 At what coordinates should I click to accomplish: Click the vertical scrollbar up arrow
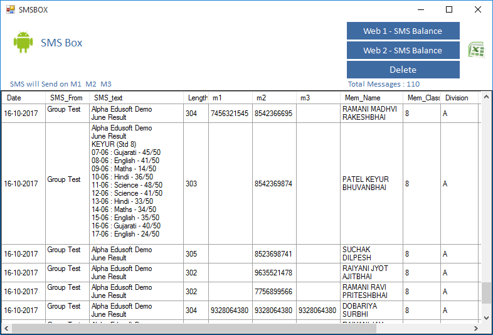pos(486,98)
